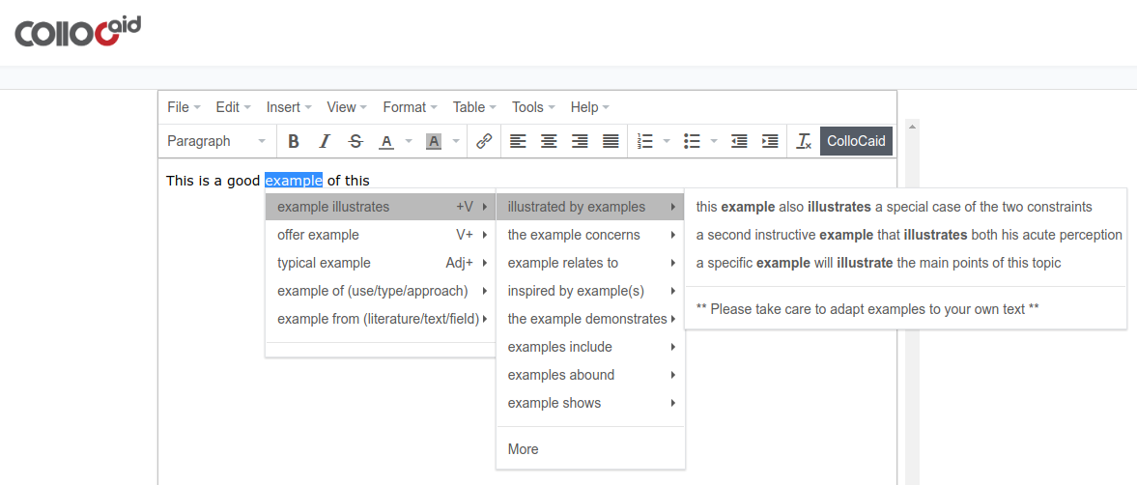Align text right

click(x=581, y=141)
